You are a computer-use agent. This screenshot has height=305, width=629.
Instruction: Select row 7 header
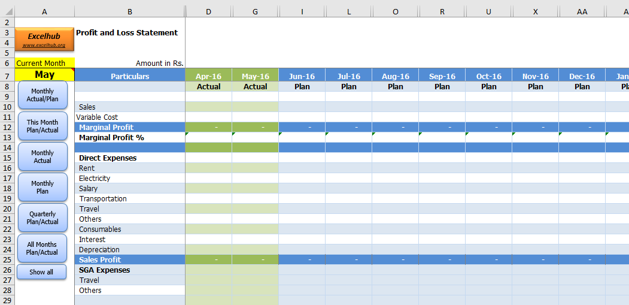7,76
